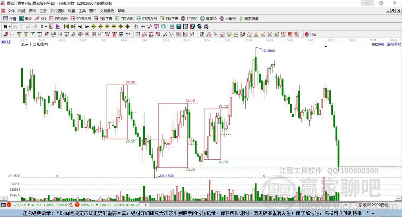The image size is (402, 217).
Task: Open the 六角形 hexagon tool
Action: pos(228,19)
